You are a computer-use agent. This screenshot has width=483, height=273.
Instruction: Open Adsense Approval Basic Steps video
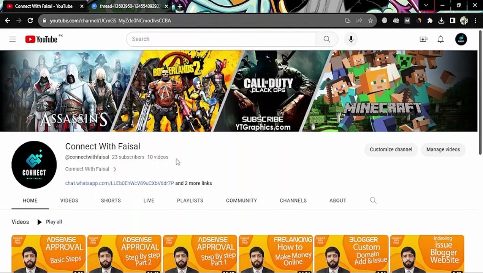49,254
